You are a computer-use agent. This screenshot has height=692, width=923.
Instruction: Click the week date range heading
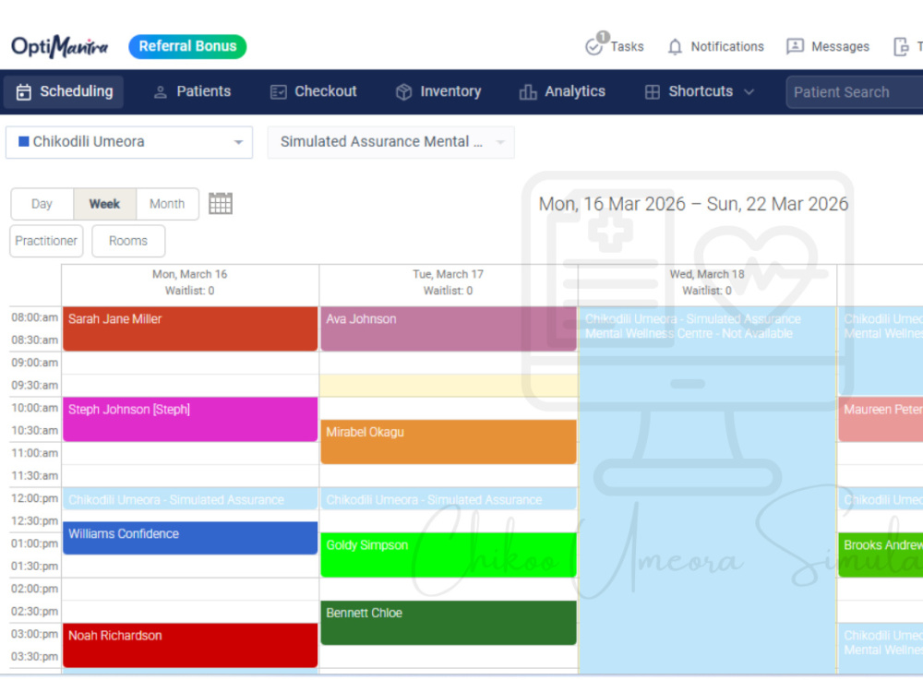click(x=693, y=204)
